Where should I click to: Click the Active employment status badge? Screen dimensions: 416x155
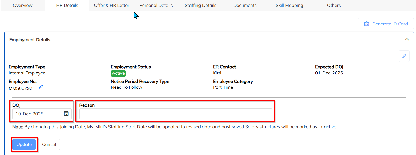(118, 73)
